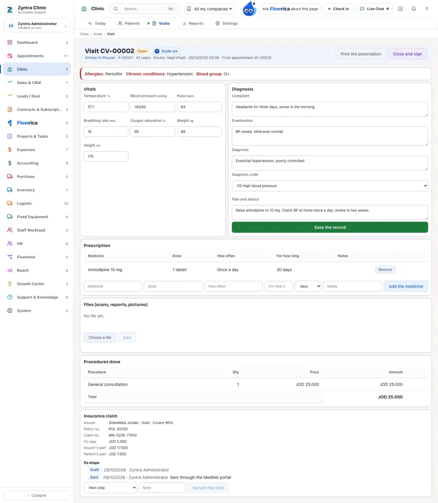This screenshot has width=438, height=503.
Task: Click the Check in button
Action: point(338,9)
